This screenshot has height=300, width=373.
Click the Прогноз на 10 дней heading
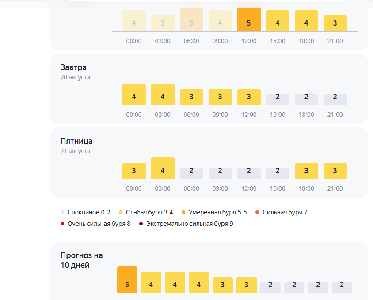pos(81,260)
